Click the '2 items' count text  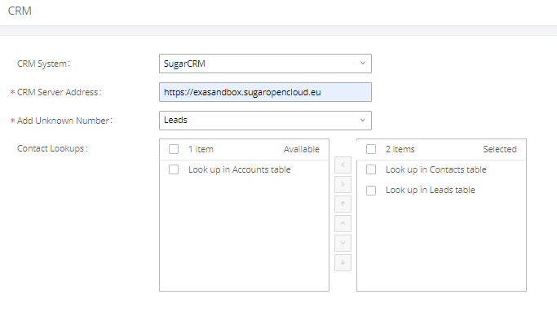[x=400, y=149]
